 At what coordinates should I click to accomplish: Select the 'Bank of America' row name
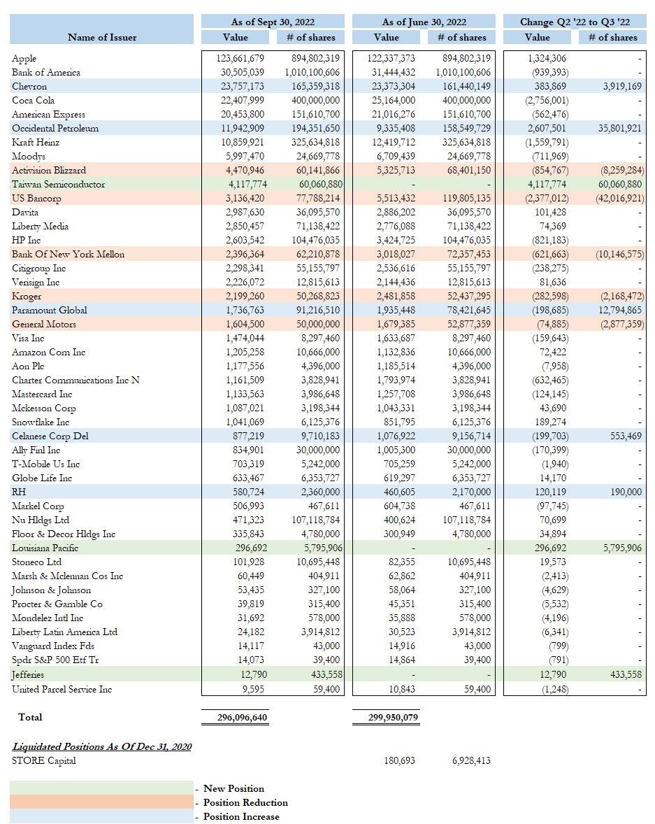coord(46,73)
